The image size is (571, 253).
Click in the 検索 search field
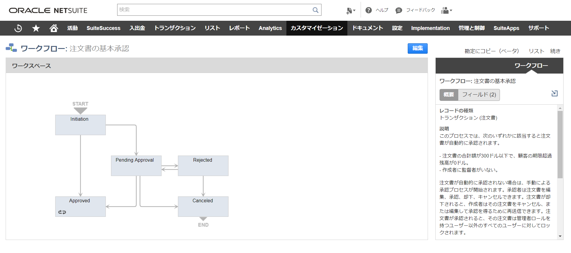pyautogui.click(x=214, y=10)
